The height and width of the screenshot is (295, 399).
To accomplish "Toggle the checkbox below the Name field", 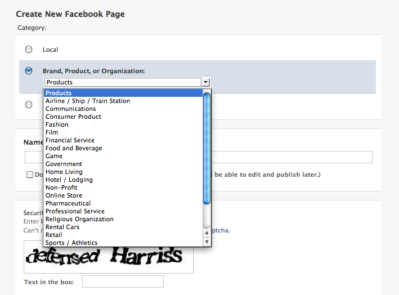I will coord(30,175).
